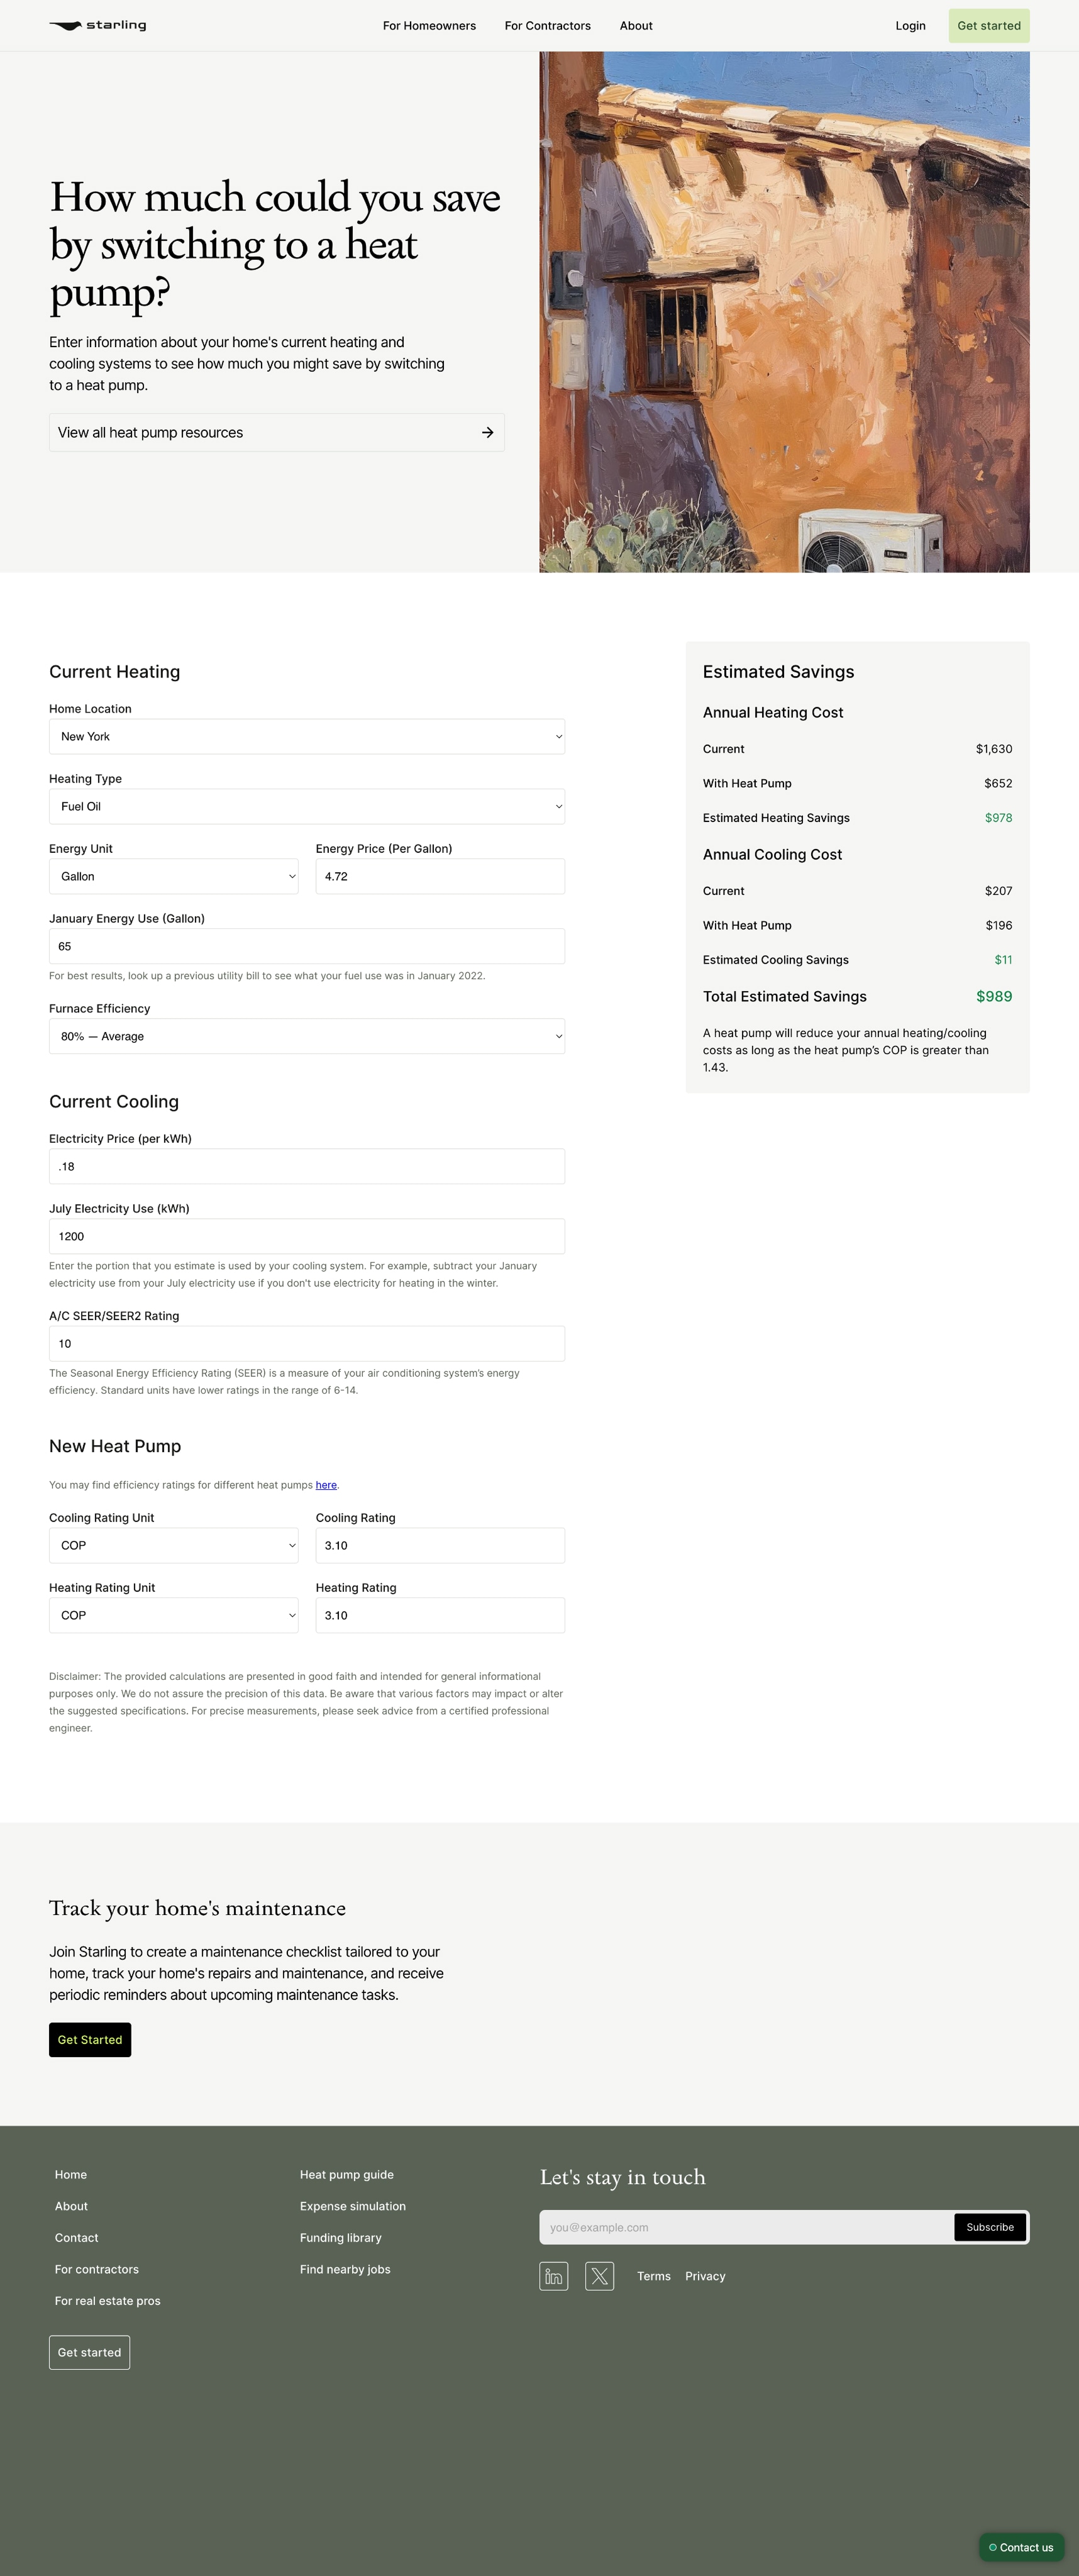Click the header Get started button
This screenshot has width=1079, height=2576.
click(988, 26)
